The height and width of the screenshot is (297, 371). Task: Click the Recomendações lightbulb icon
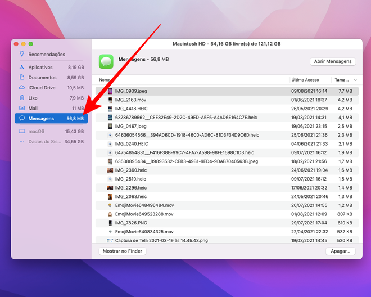coord(22,54)
